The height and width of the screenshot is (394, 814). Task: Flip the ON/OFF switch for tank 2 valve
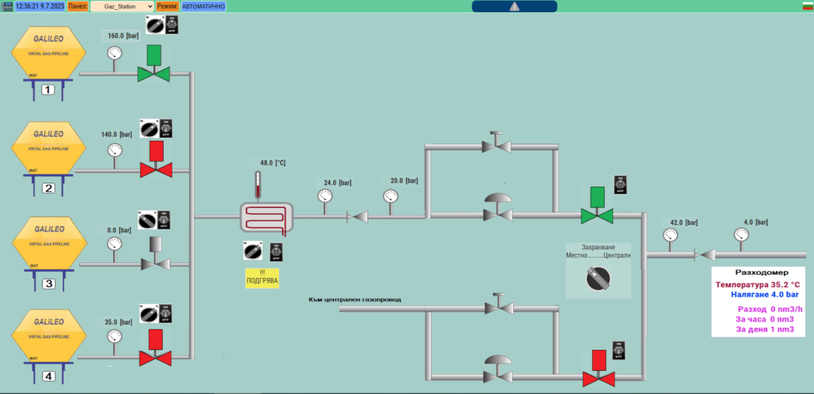[166, 128]
